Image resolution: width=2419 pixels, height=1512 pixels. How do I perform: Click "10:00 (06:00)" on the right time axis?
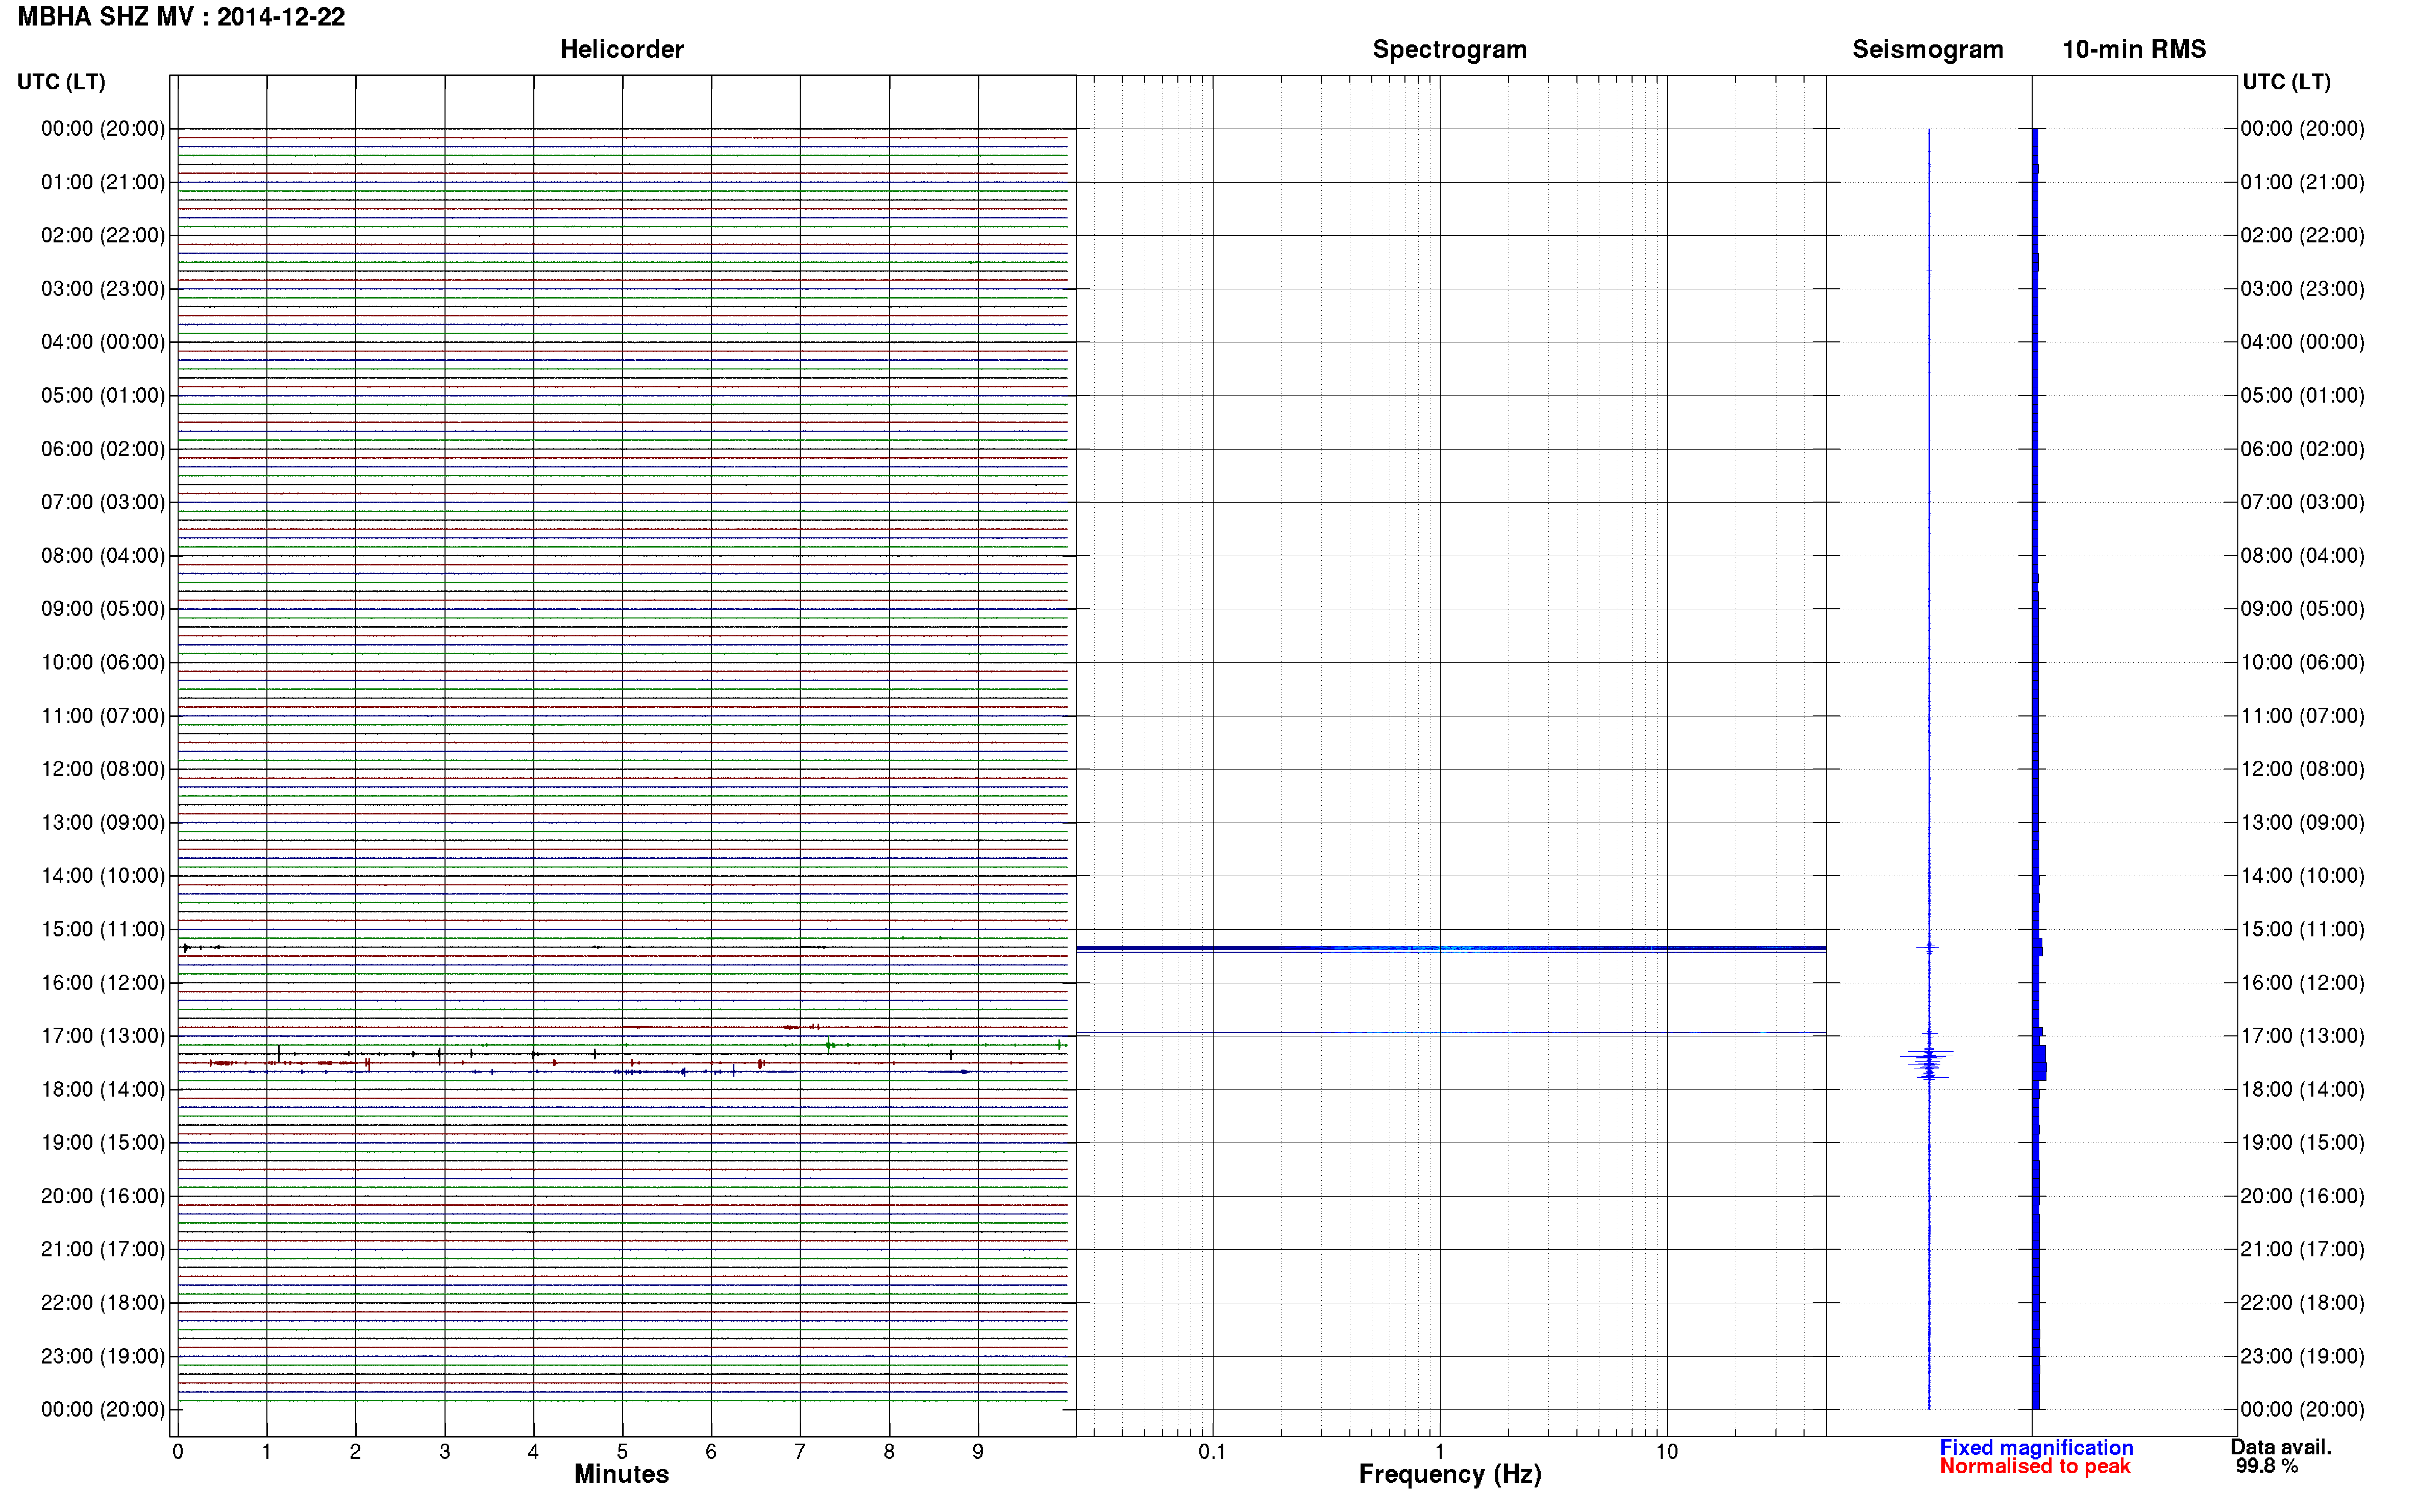click(x=2302, y=662)
